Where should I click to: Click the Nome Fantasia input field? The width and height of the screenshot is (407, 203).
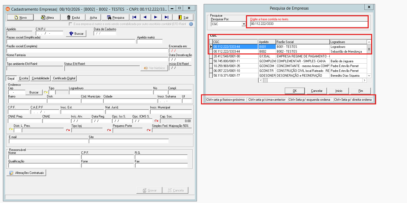click(x=87, y=59)
